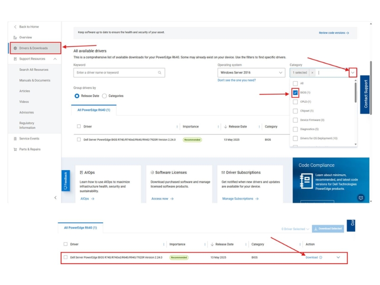Click the collapse sidebar arrow
380x285 pixels.
(56, 198)
